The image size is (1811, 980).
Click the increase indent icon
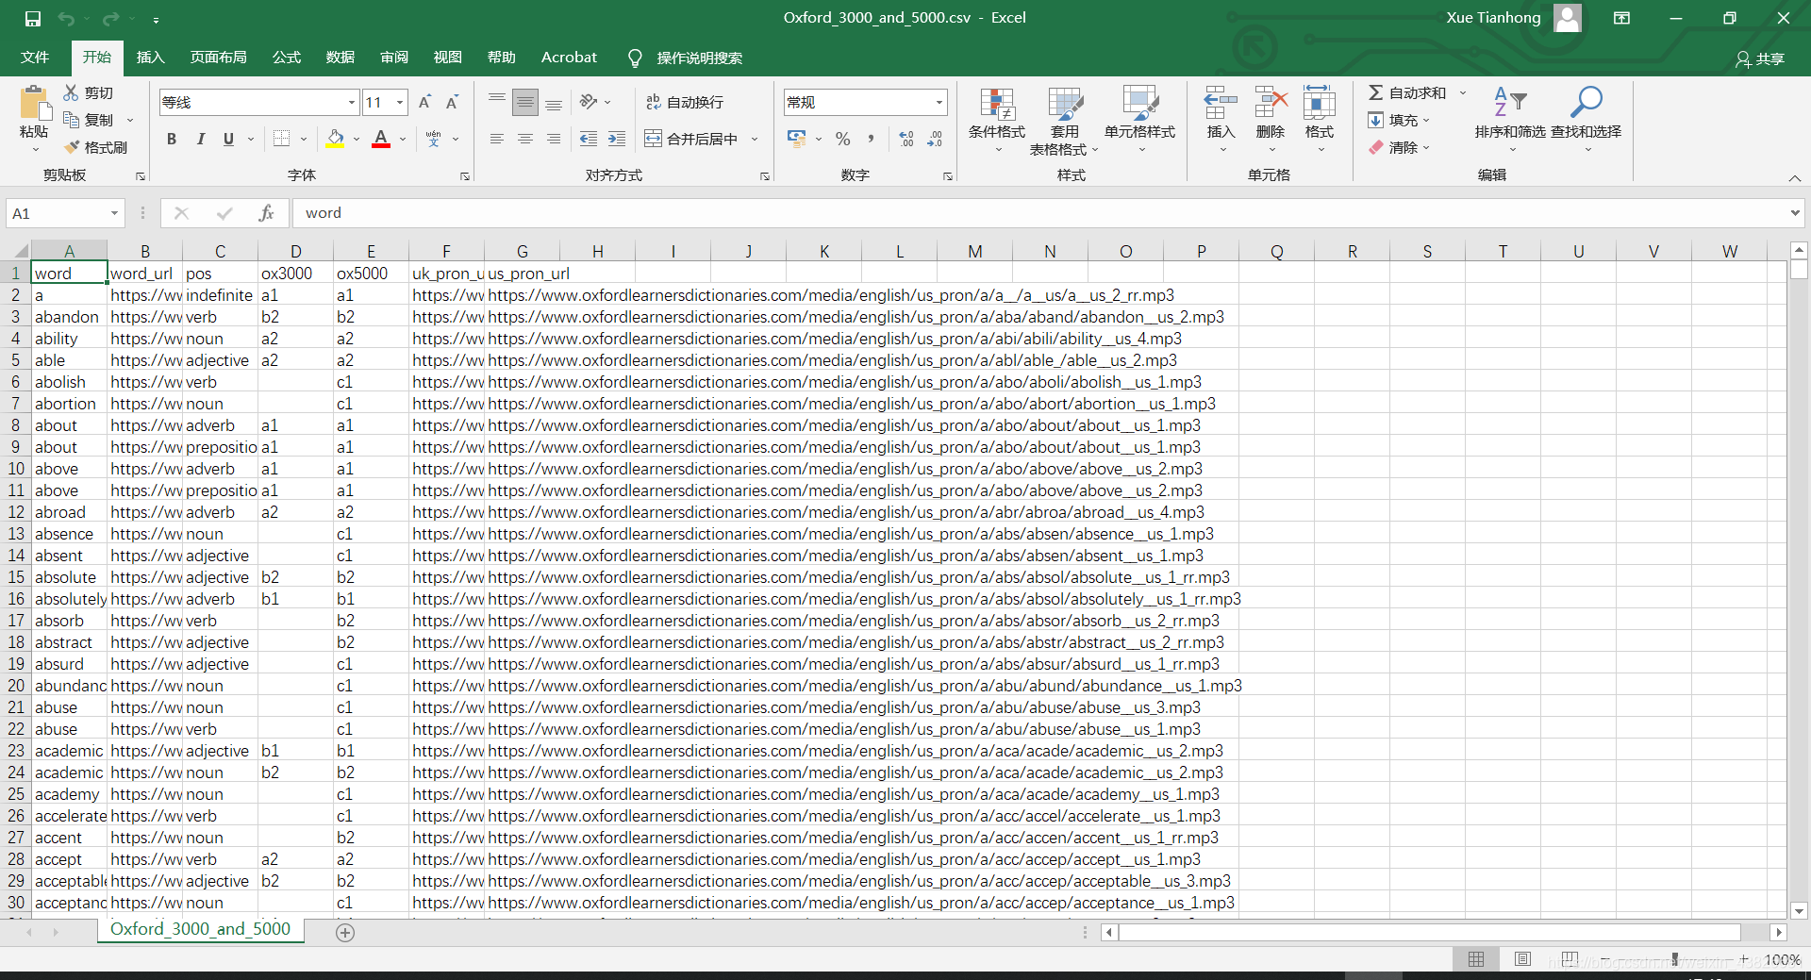click(617, 139)
